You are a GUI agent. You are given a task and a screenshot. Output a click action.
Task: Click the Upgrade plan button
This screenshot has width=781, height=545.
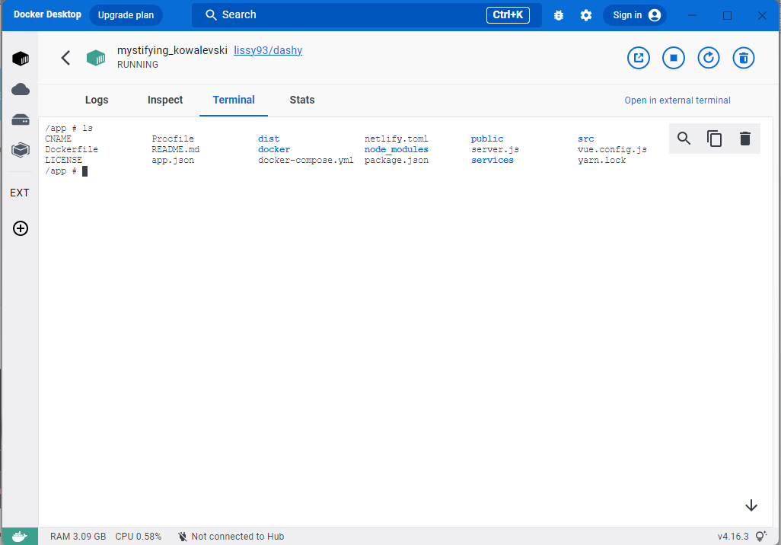point(126,15)
